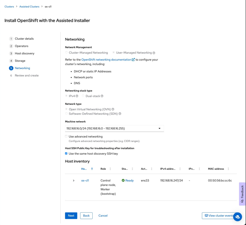
Task: Click the ens33 active NIC cell
Action: [x=145, y=180]
